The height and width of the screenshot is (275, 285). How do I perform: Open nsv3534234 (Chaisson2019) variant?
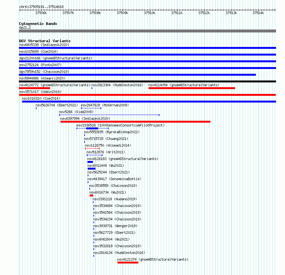point(117,219)
